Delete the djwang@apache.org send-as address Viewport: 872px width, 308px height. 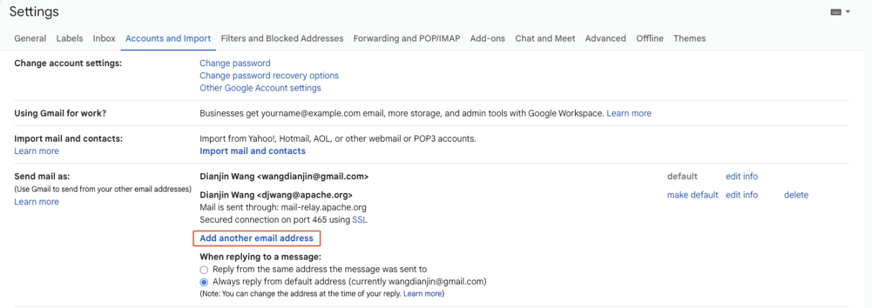(796, 195)
